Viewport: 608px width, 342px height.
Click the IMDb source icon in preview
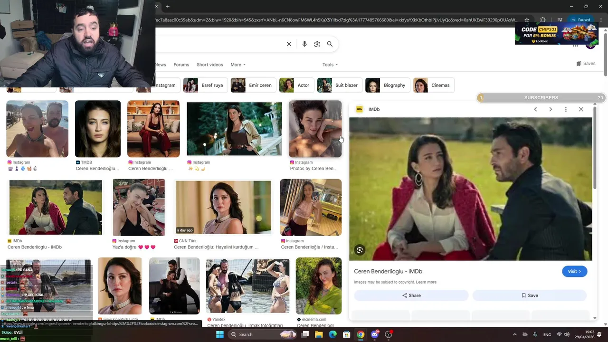pos(360,109)
